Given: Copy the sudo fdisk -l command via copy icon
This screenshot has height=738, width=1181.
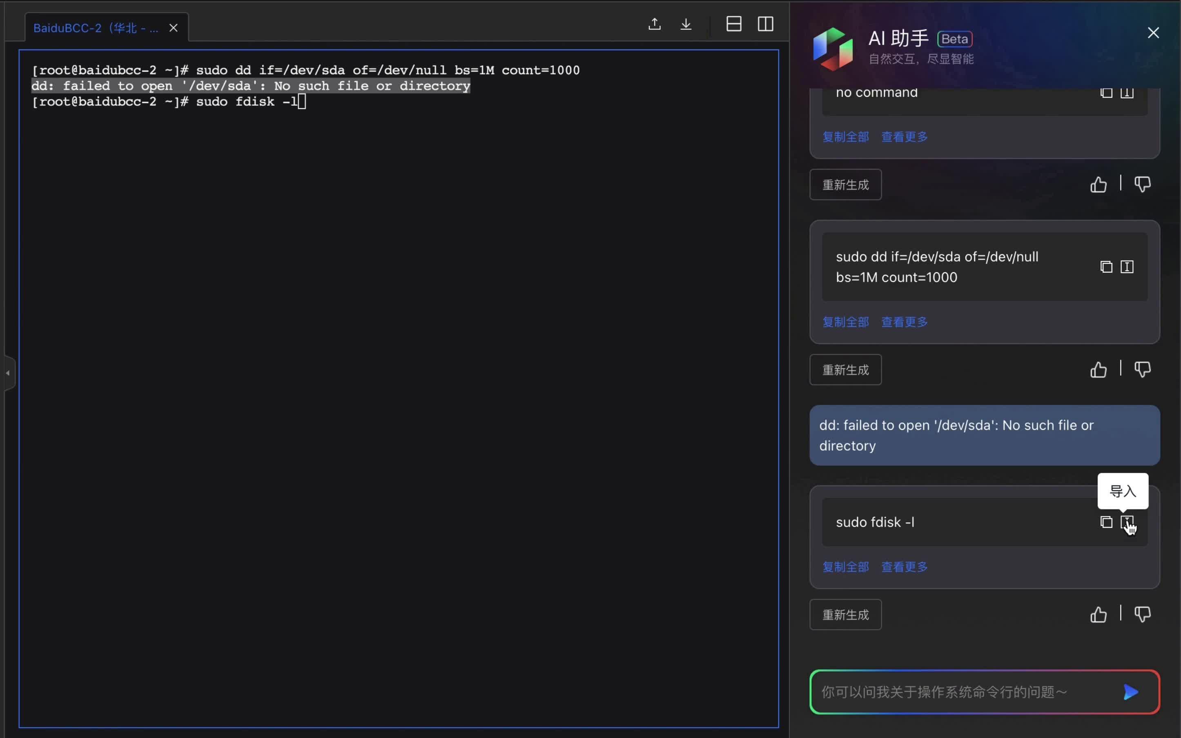Looking at the screenshot, I should pos(1105,522).
